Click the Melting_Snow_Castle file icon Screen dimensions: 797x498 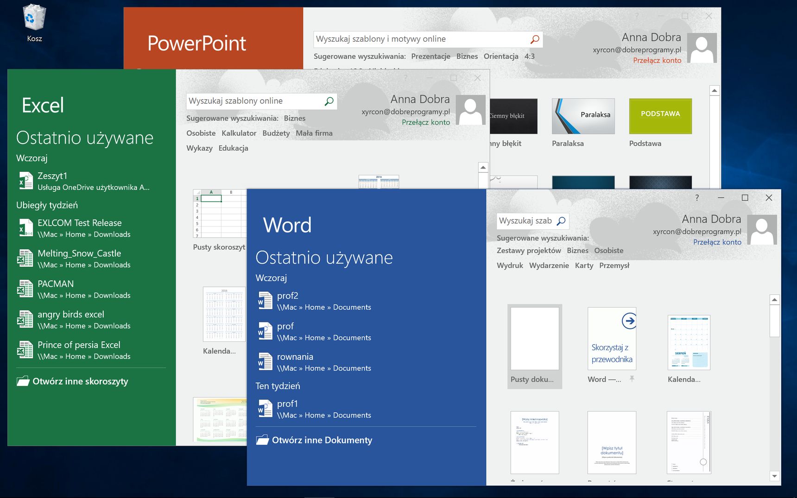click(x=25, y=258)
